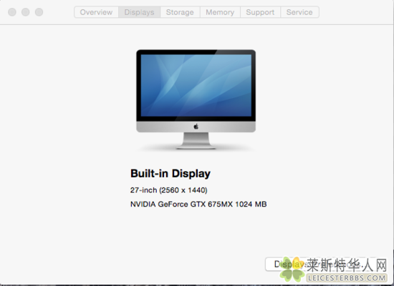Image resolution: width=394 pixels, height=286 pixels.
Task: Click the Built-in Display heading
Action: click(170, 174)
